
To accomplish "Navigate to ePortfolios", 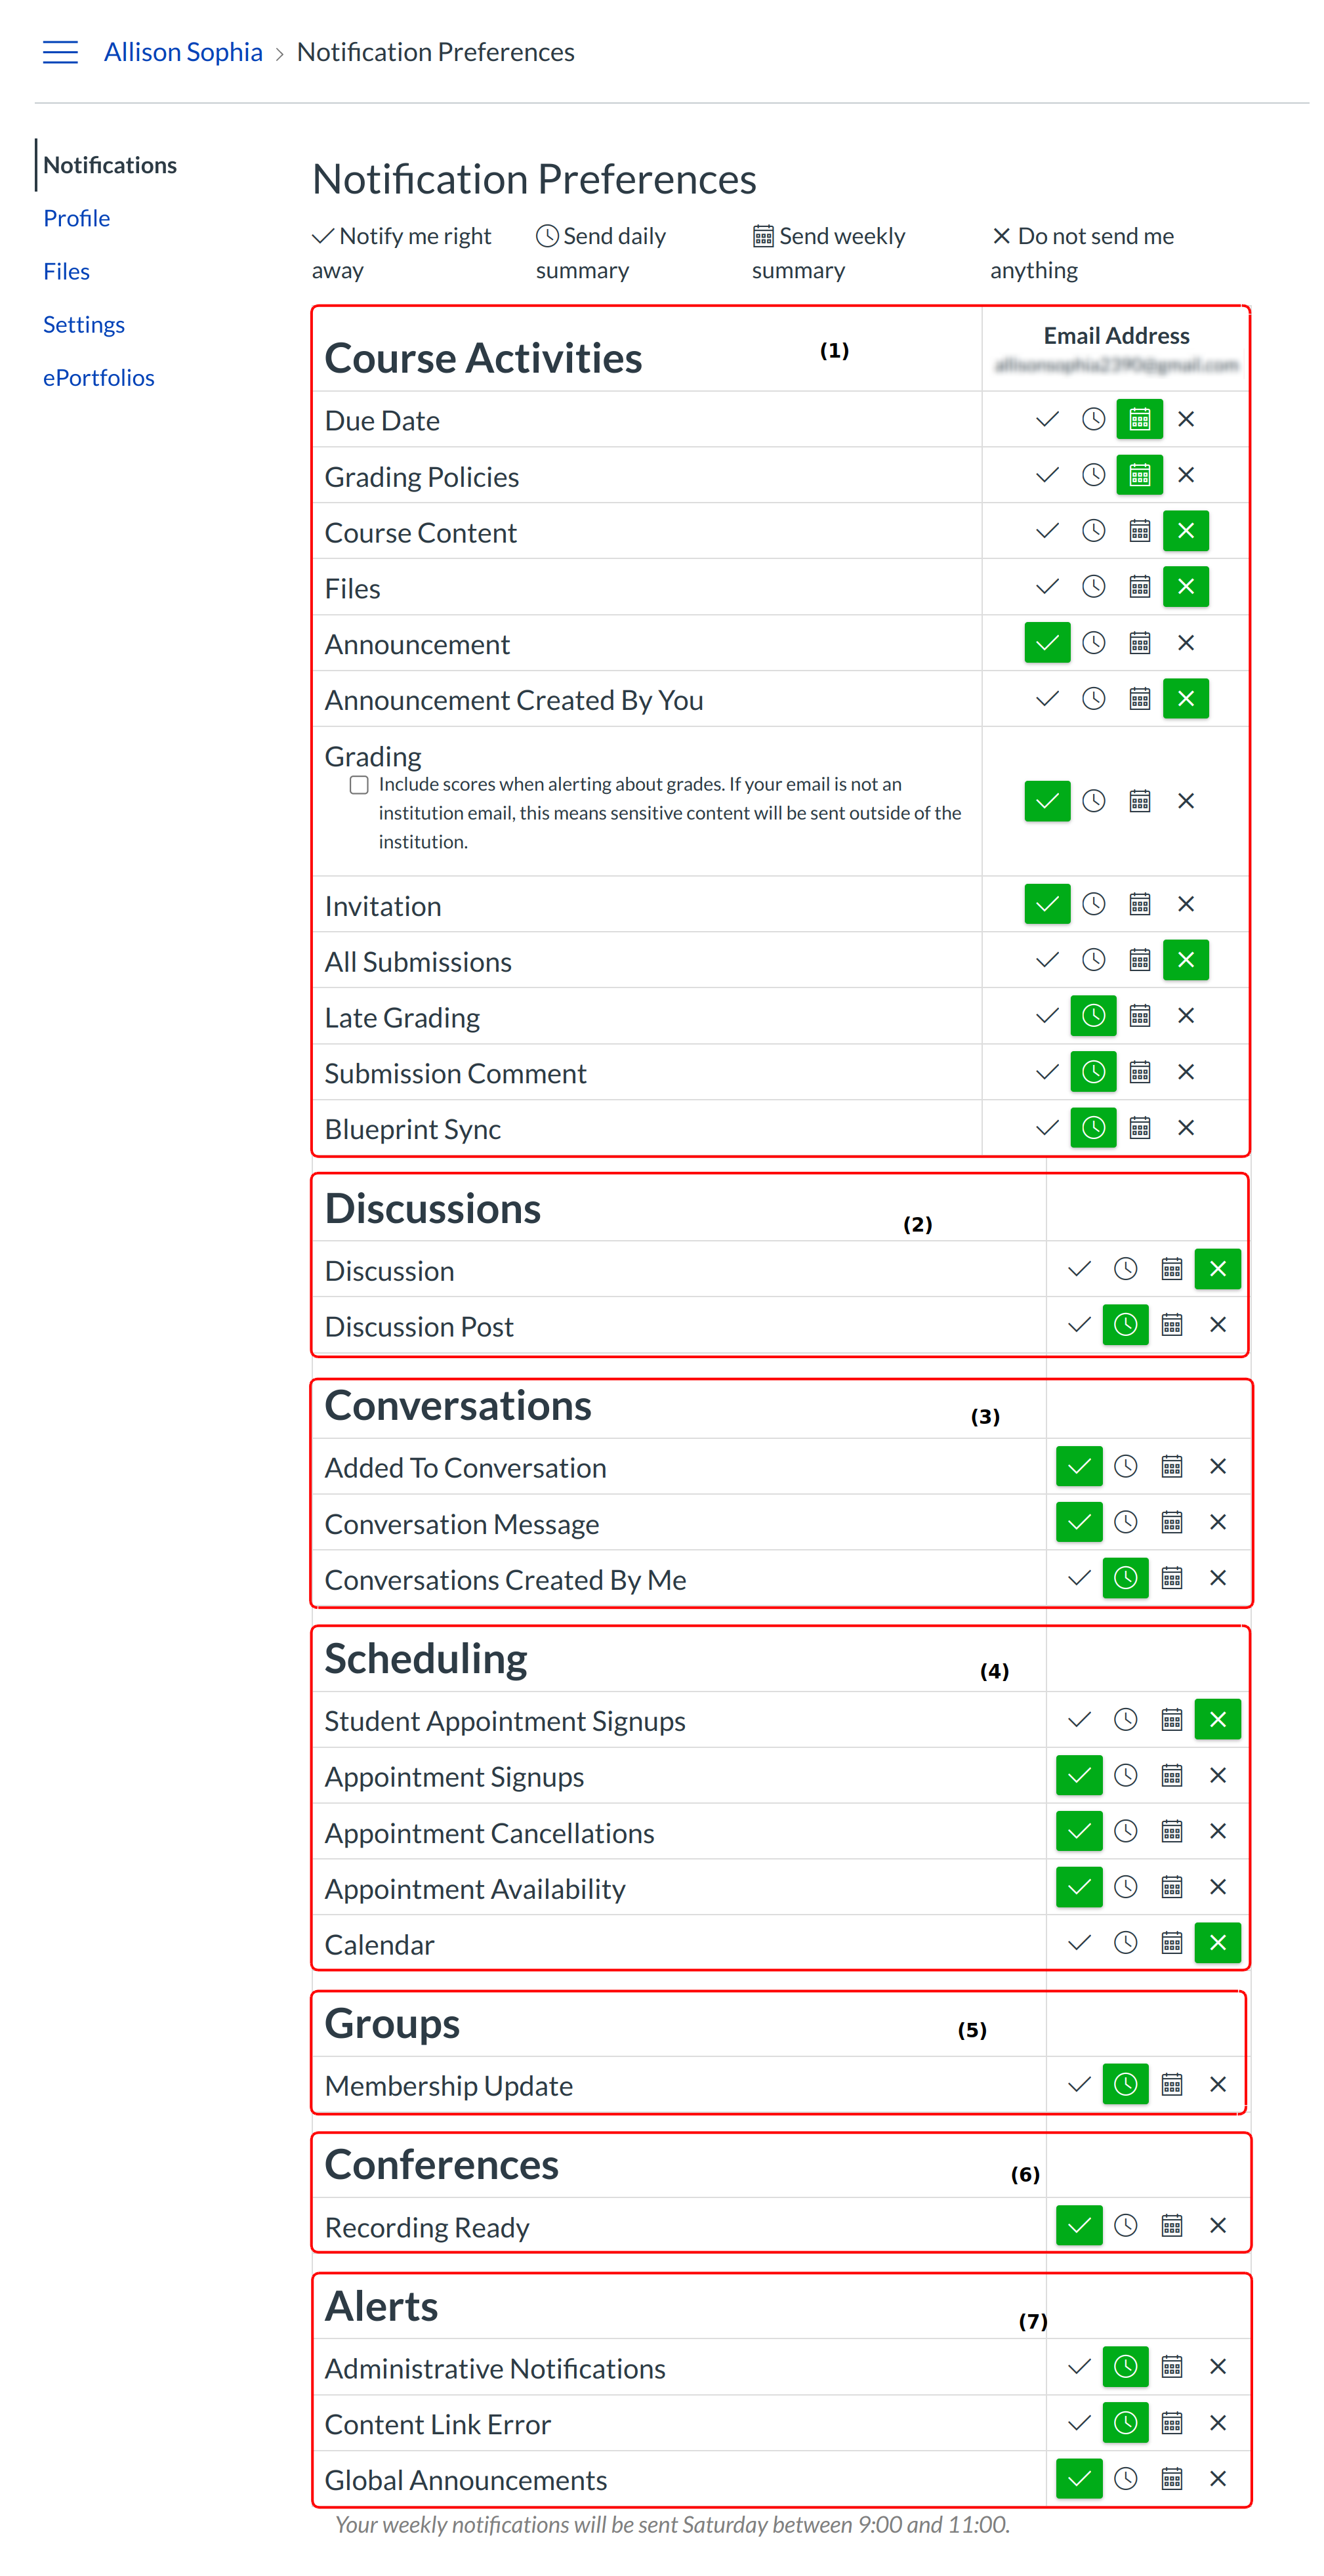I will tap(98, 377).
